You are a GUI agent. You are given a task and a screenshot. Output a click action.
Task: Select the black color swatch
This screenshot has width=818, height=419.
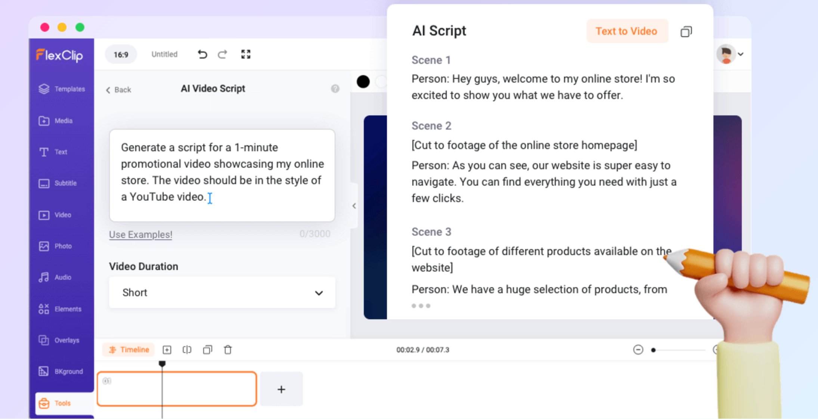[363, 81]
